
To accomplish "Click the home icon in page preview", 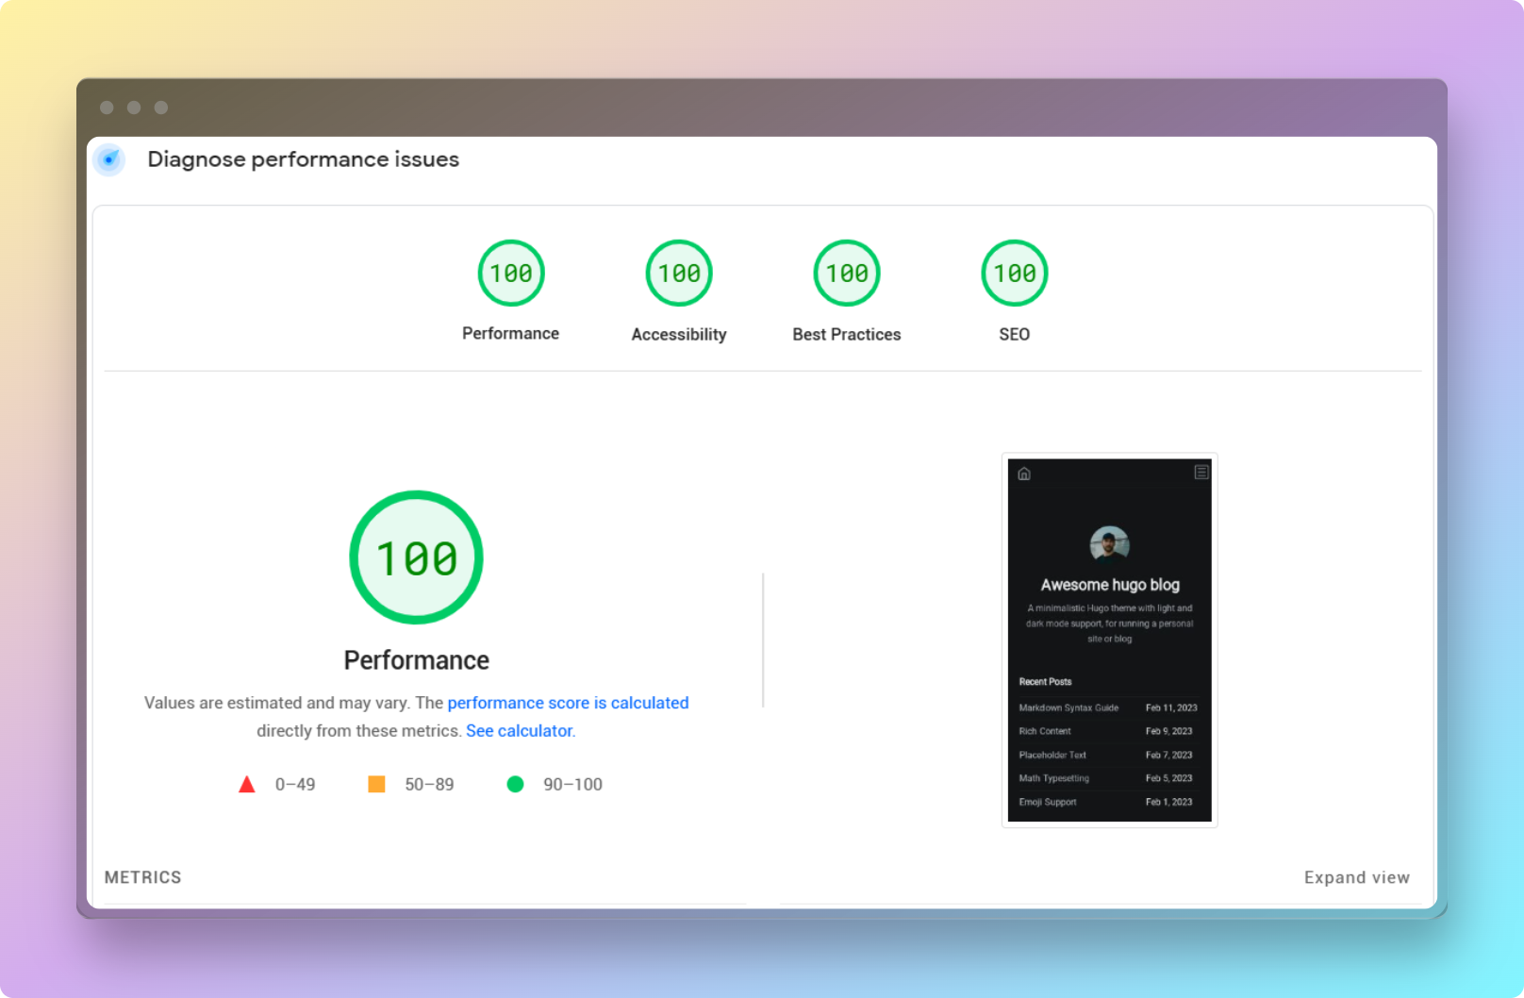I will (1024, 474).
